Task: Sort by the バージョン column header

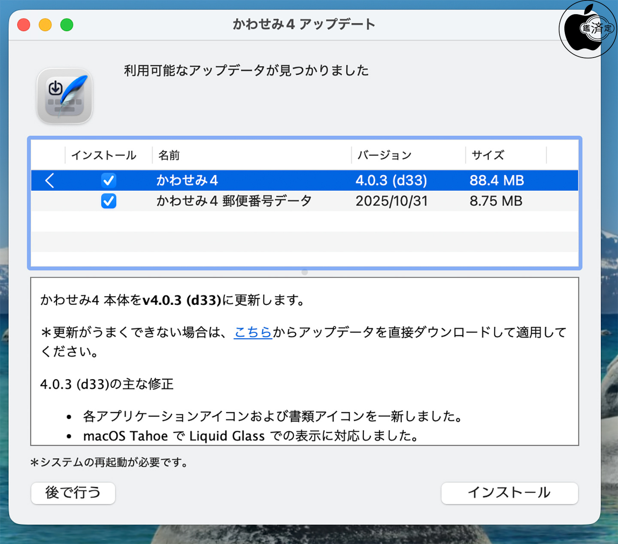Action: click(x=385, y=155)
